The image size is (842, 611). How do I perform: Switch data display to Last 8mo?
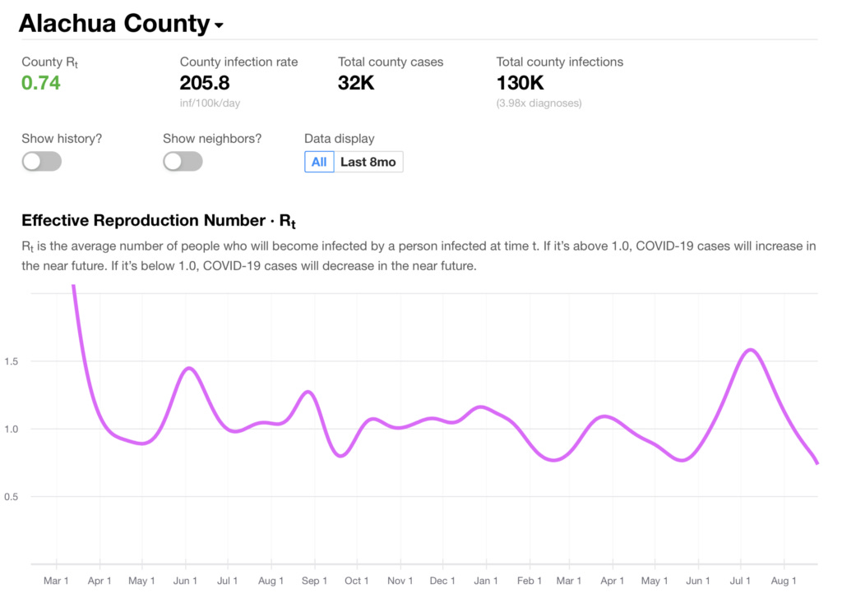point(368,162)
